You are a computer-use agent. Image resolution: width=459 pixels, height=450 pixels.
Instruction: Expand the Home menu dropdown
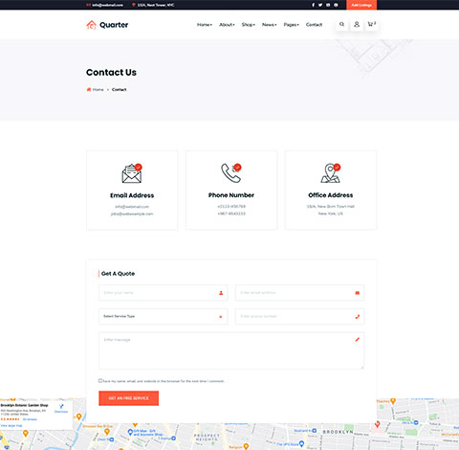(x=205, y=25)
